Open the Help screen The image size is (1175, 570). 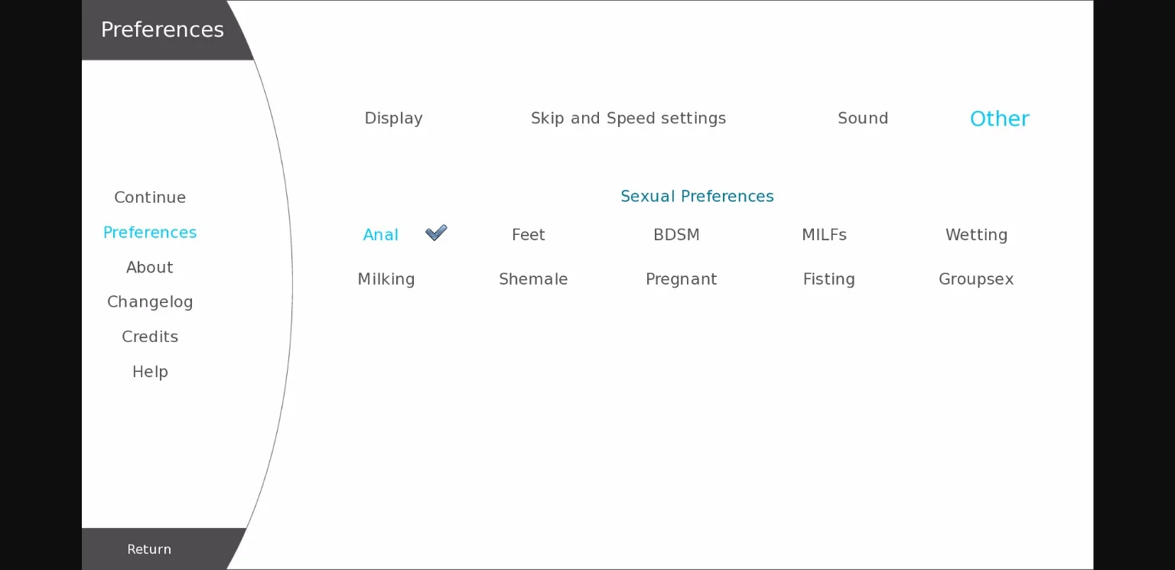150,372
